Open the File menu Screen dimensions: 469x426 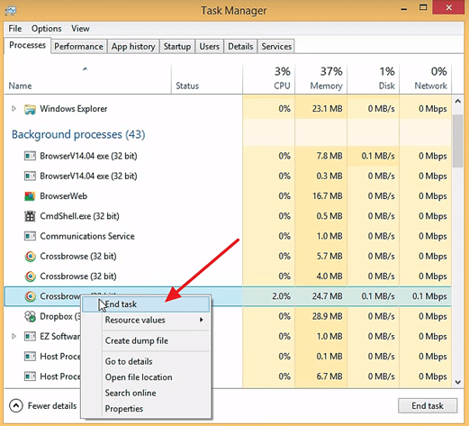pos(15,29)
